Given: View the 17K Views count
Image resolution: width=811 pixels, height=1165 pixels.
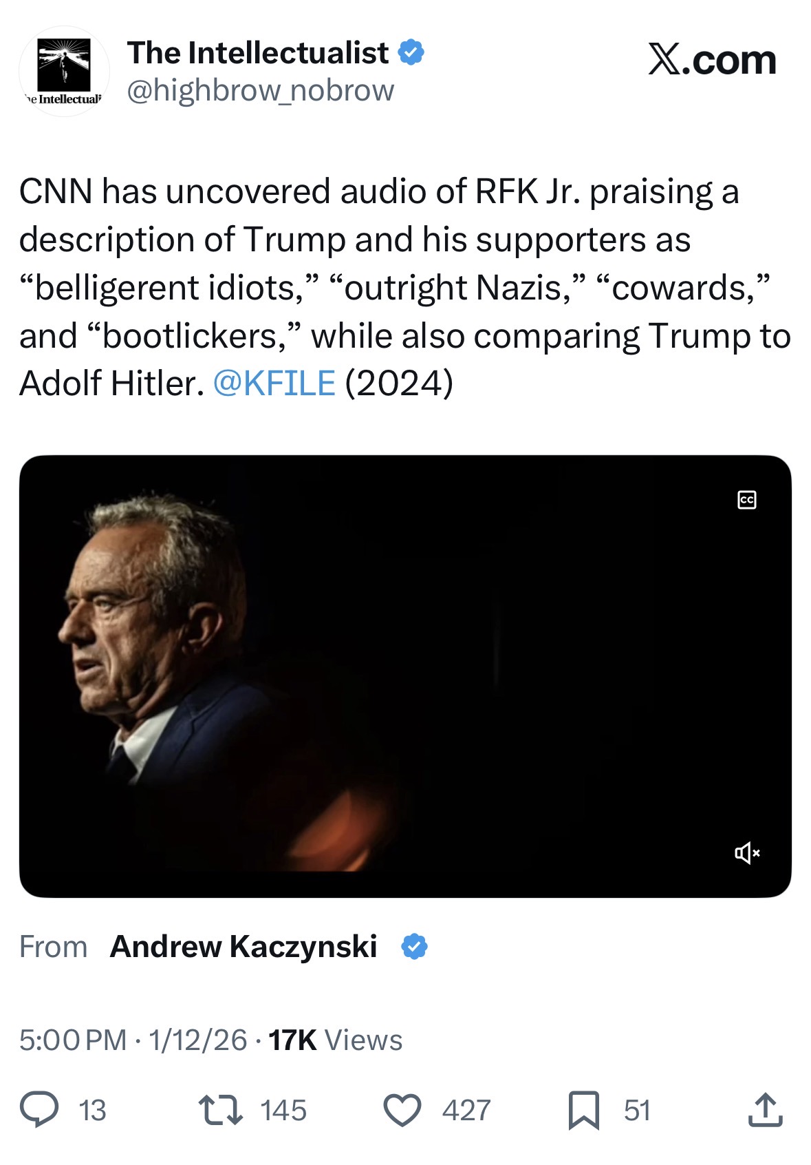Looking at the screenshot, I should click(335, 1040).
